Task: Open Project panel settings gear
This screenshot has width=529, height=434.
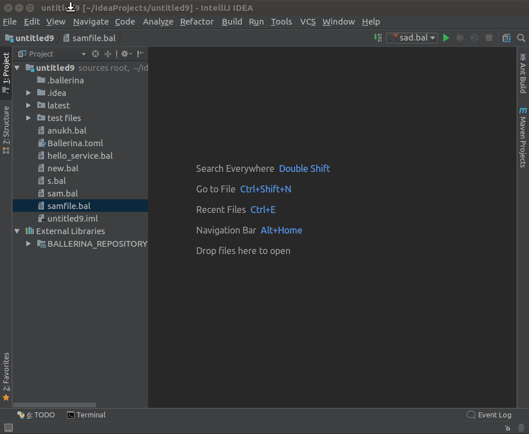Action: [126, 54]
